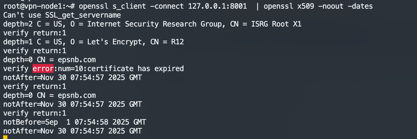Viewport: 417px width, 139px height.
Task: Click the pipe character in the command
Action: 257,6
